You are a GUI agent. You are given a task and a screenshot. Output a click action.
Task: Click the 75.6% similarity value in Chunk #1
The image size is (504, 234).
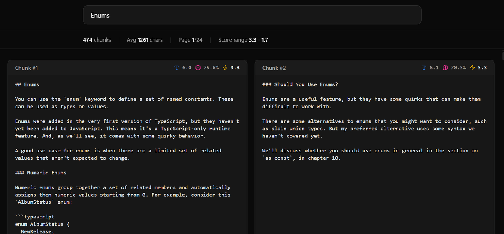211,68
